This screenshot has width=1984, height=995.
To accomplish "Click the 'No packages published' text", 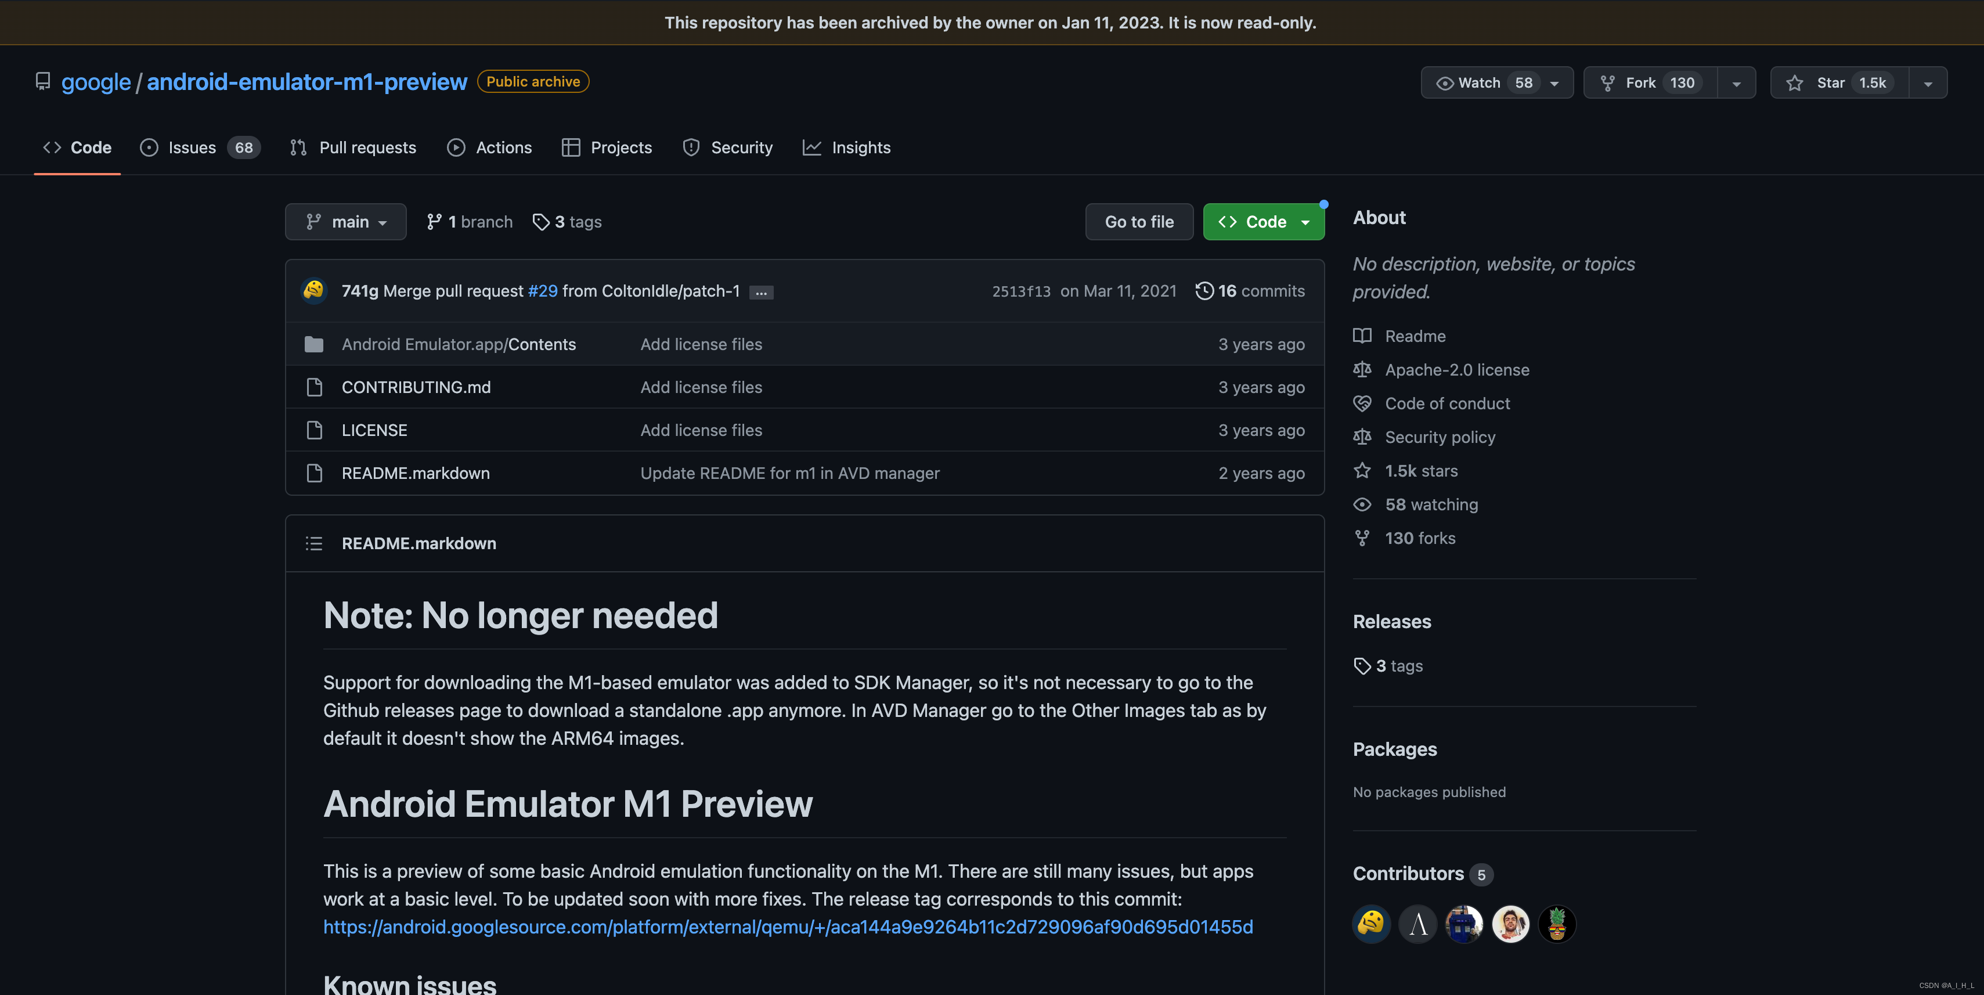I will 1430,792.
